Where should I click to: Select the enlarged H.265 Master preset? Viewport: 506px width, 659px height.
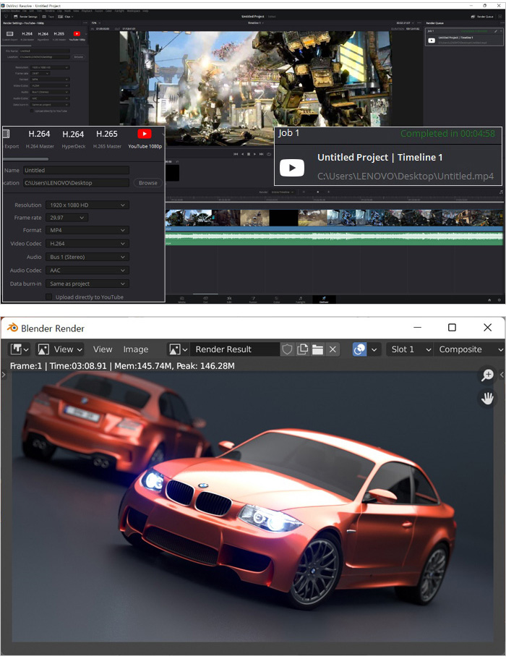pyautogui.click(x=107, y=139)
